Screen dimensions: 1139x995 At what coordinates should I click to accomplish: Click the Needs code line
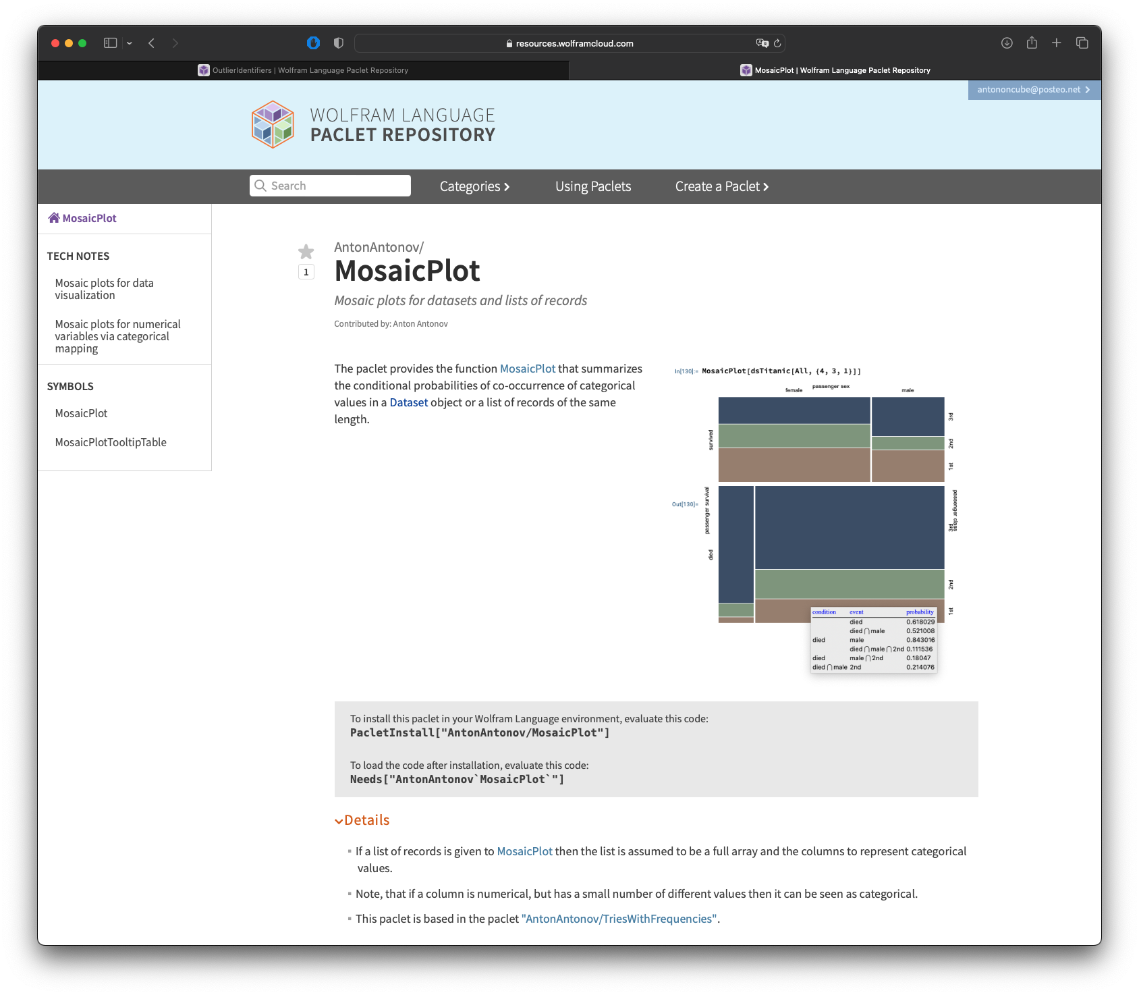coord(457,780)
